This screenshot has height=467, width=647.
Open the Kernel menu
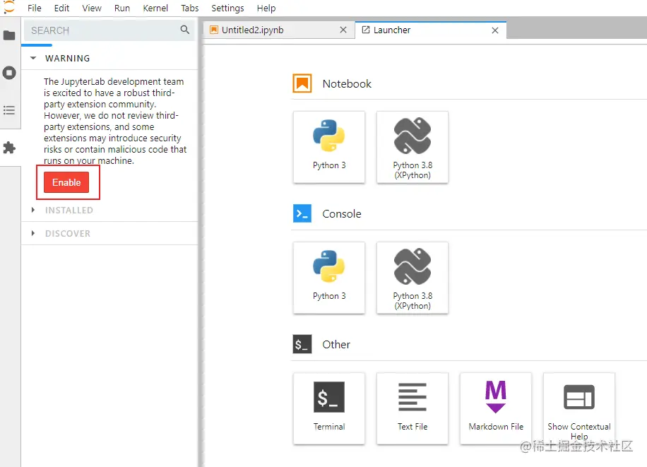tap(155, 8)
